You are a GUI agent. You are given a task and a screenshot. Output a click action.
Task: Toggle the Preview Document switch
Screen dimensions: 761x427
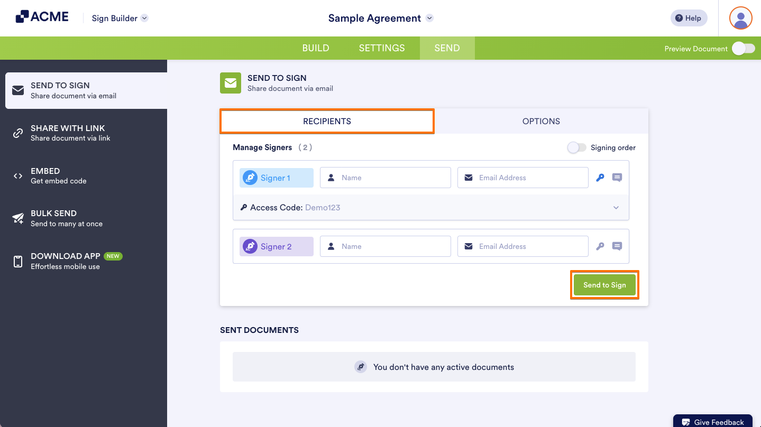[x=744, y=49]
